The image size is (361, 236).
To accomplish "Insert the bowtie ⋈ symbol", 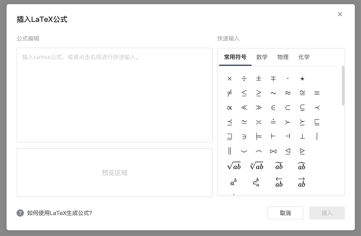I will pos(273,151).
